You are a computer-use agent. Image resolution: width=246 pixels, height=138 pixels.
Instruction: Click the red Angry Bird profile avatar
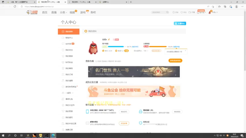tap(93, 48)
